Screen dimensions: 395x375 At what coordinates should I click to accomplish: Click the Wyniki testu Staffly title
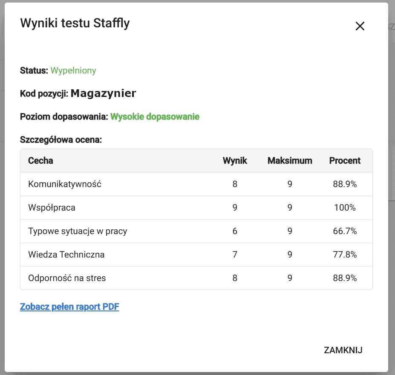pos(75,23)
